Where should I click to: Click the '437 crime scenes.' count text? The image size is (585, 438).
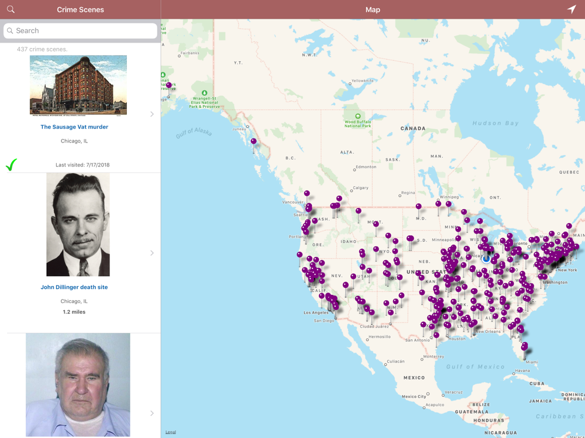pos(42,49)
